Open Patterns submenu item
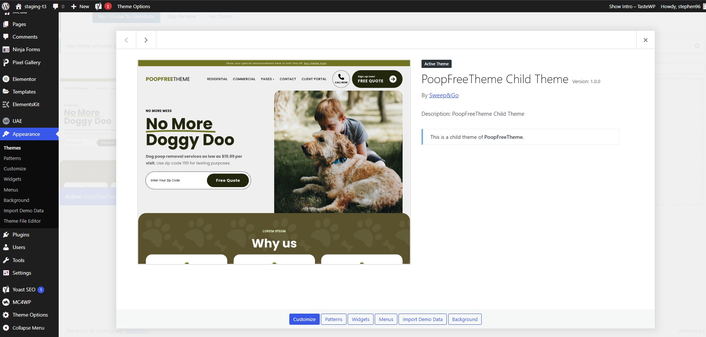 point(12,158)
